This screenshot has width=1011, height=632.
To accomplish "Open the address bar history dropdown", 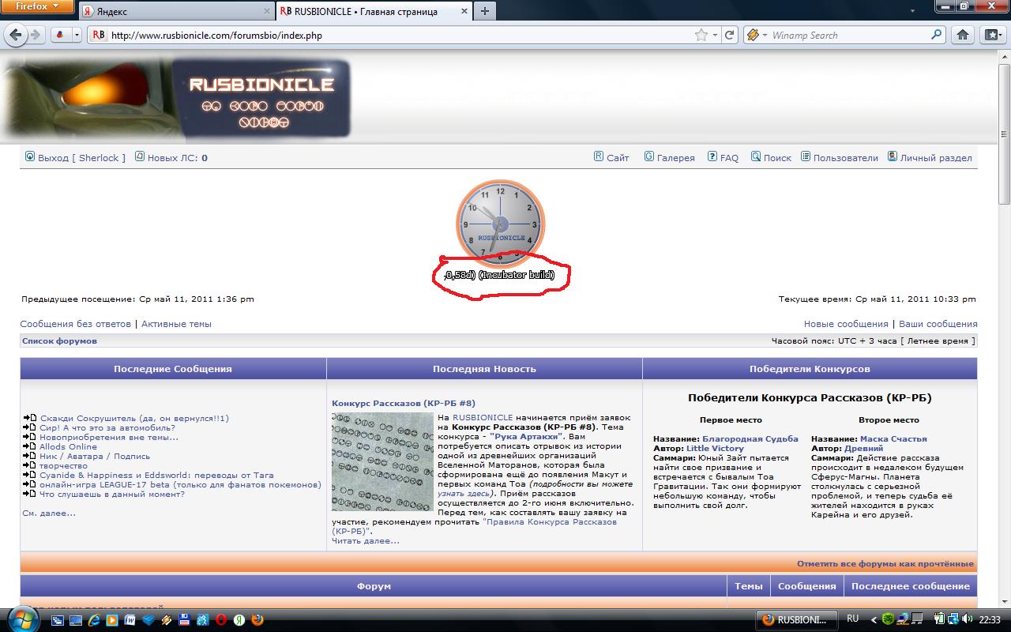I will coord(715,35).
